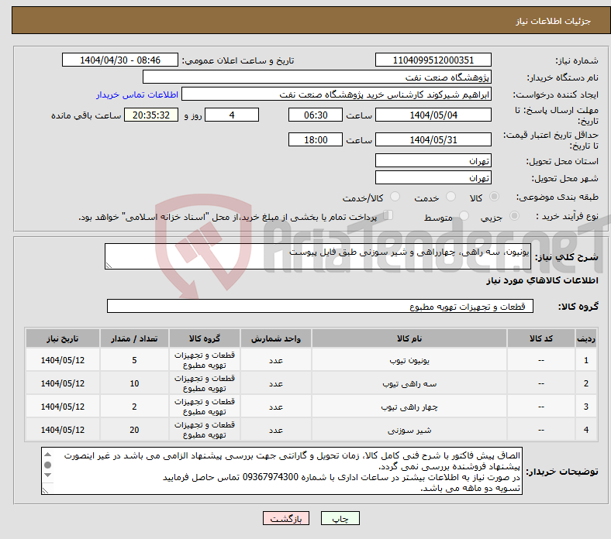611x539 pixels.
Task: Click the need date cell in row 1
Action: pos(63,360)
